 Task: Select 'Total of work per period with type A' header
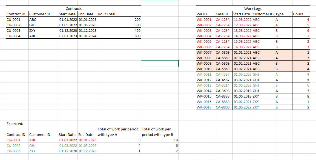119,132
